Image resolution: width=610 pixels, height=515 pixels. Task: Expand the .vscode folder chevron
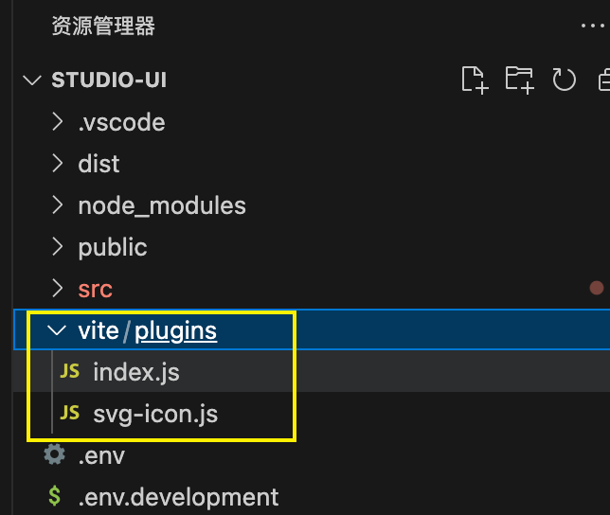click(x=58, y=122)
